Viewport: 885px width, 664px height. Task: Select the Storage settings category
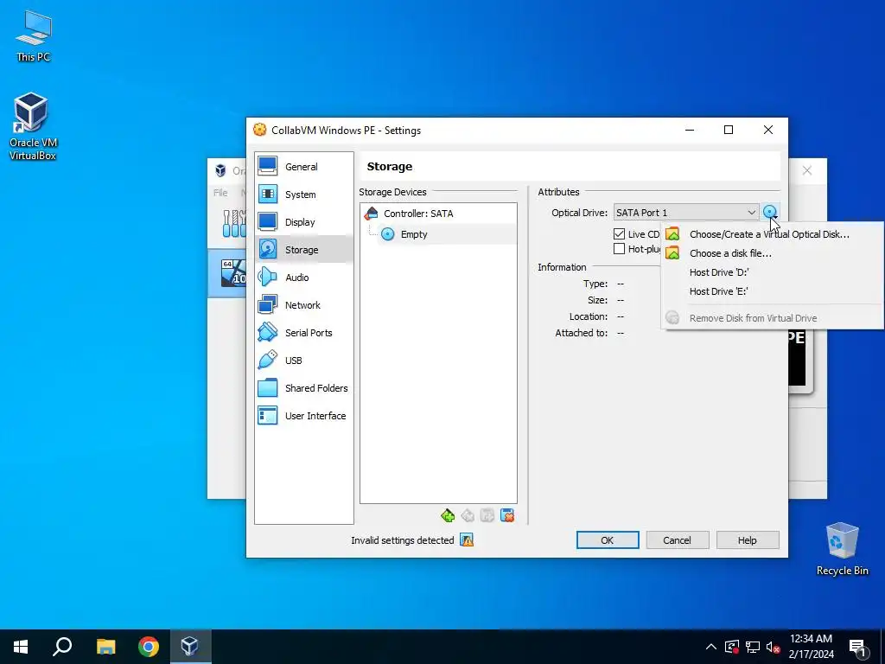pyautogui.click(x=303, y=250)
